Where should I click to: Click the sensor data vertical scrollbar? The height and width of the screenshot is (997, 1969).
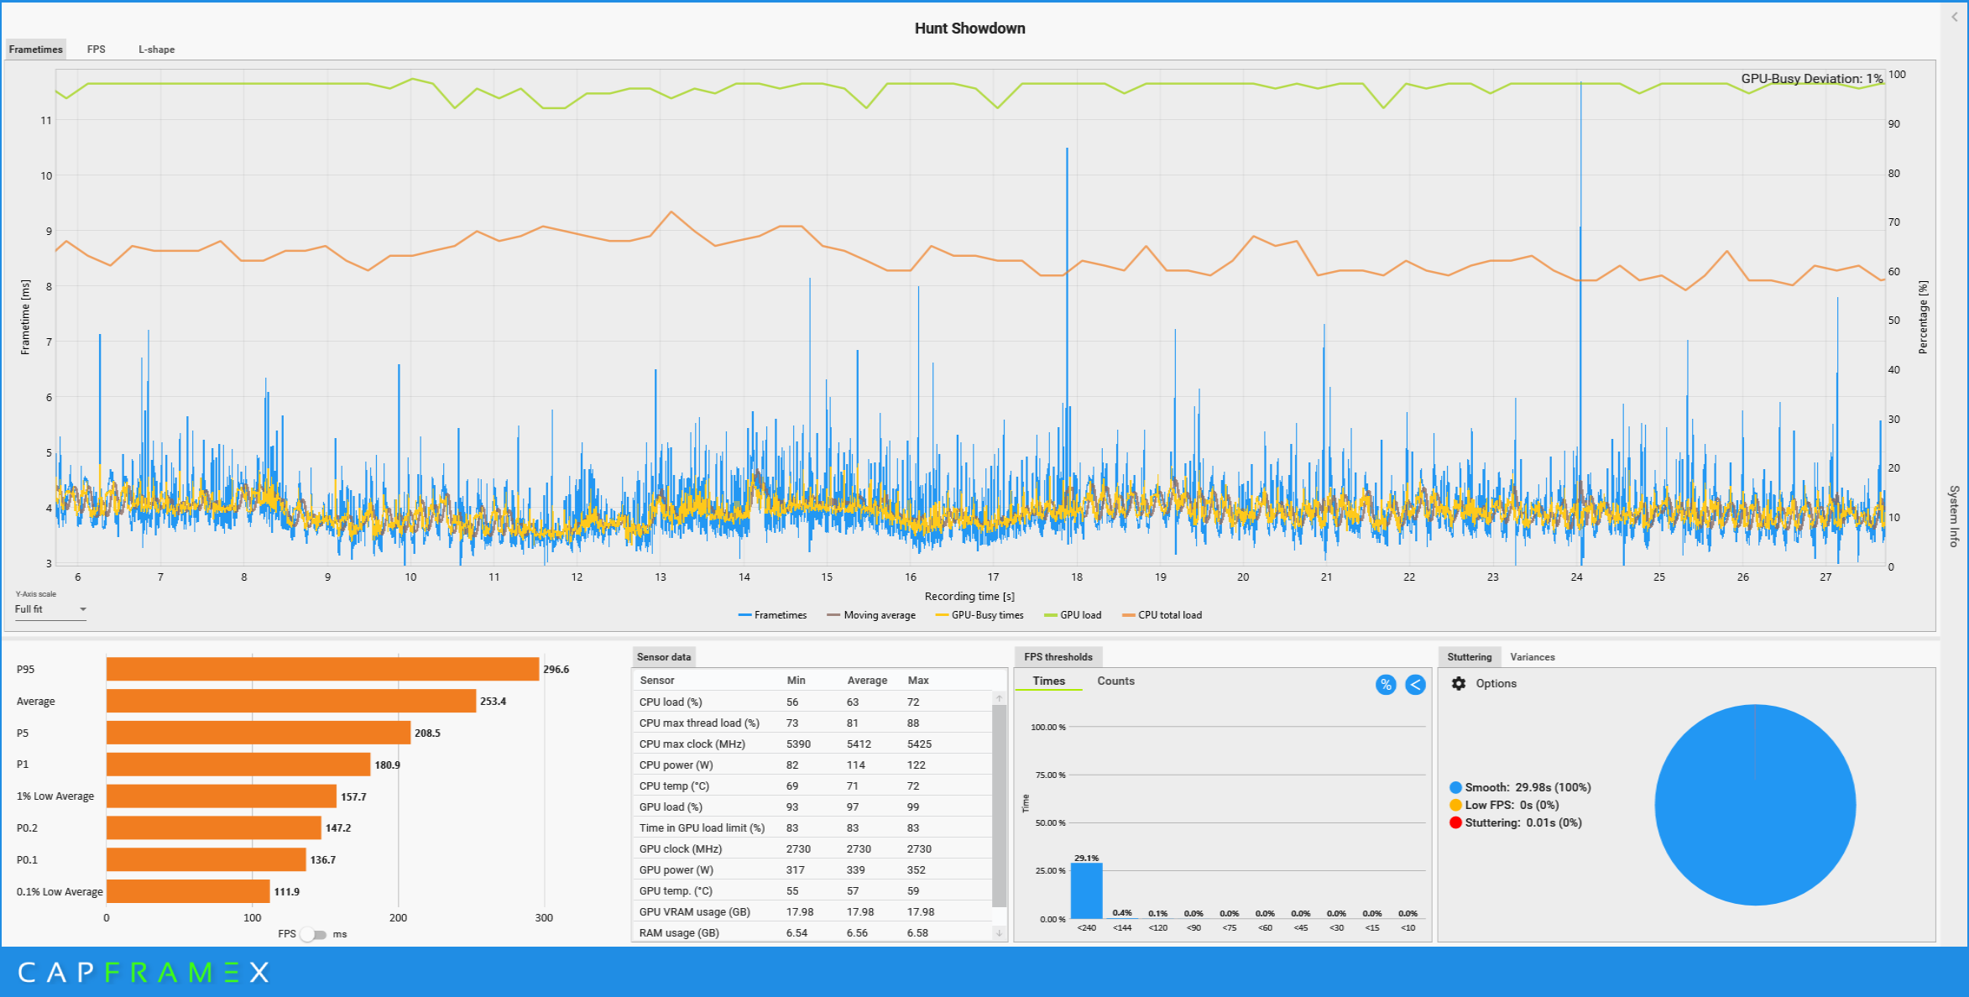click(x=999, y=806)
